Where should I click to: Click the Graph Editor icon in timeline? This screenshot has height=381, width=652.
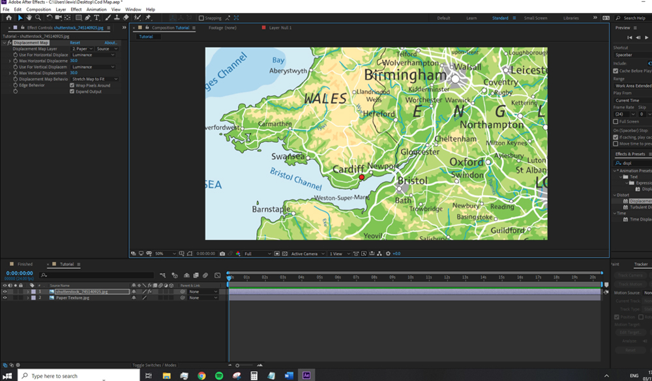click(218, 275)
